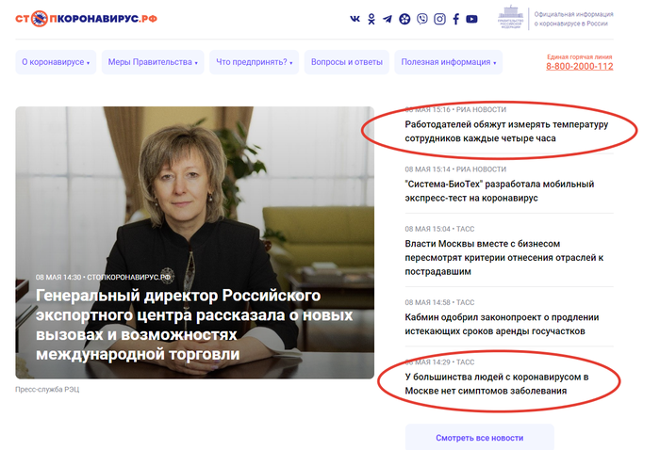The height and width of the screenshot is (450, 660).
Task: Open the Instagram icon in header
Action: (x=439, y=19)
